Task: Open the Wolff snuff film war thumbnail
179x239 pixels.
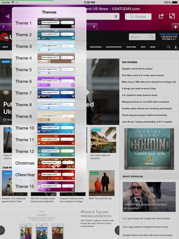Action: [101, 183]
